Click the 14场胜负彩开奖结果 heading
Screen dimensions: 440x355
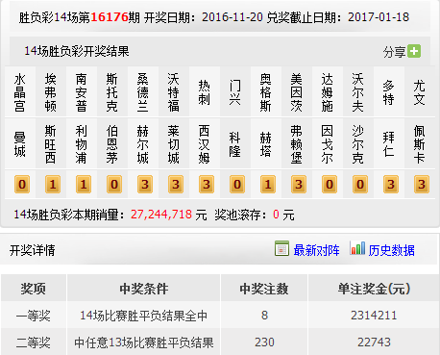(77, 51)
